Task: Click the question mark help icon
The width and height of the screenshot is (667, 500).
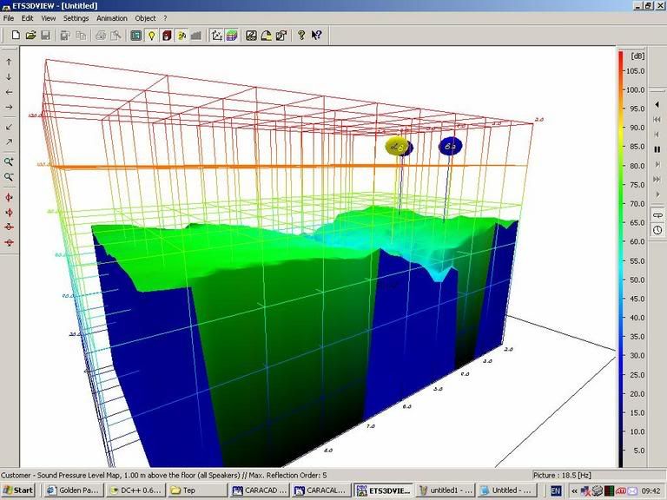Action: 301,36
